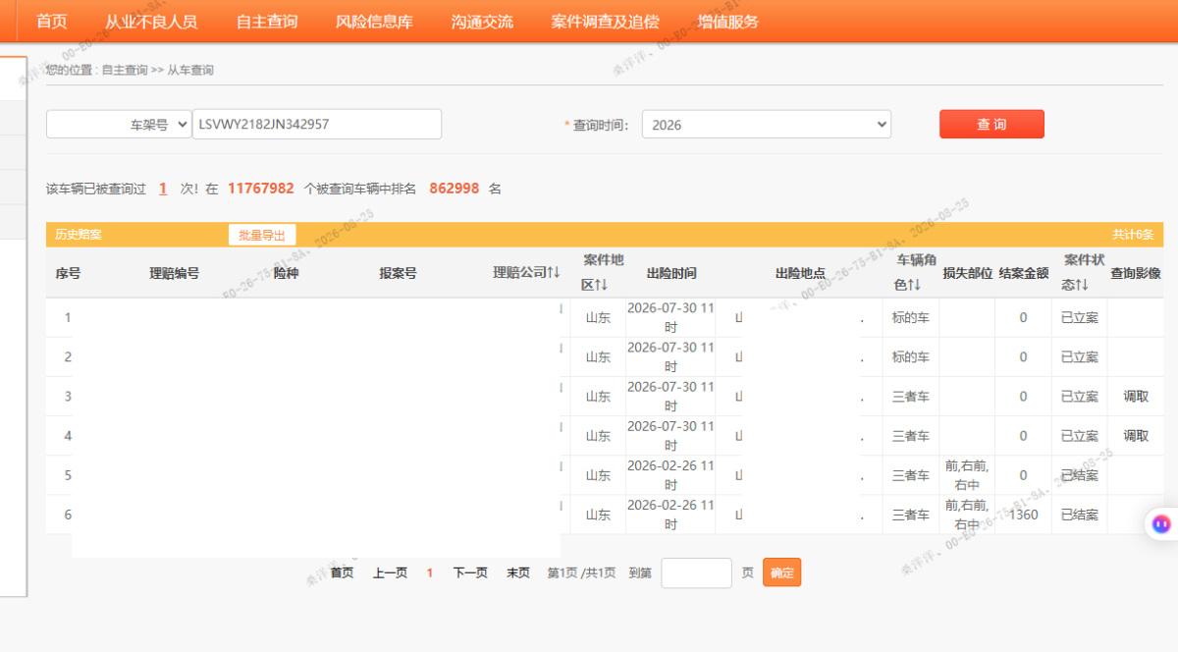Click 共计6条 total label
Image resolution: width=1178 pixels, height=652 pixels.
1133,235
